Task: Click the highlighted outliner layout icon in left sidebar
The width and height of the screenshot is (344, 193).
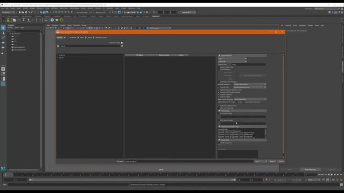Action: tap(3, 84)
